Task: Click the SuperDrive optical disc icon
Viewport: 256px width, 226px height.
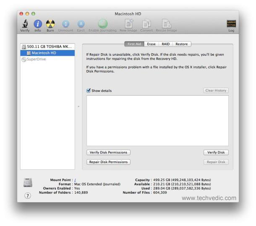Action: (24, 60)
